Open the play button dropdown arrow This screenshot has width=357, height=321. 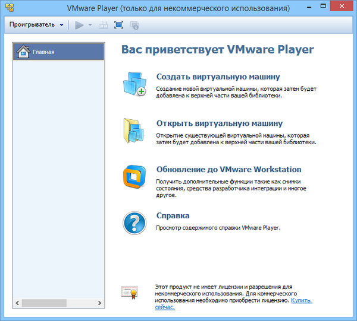click(90, 25)
